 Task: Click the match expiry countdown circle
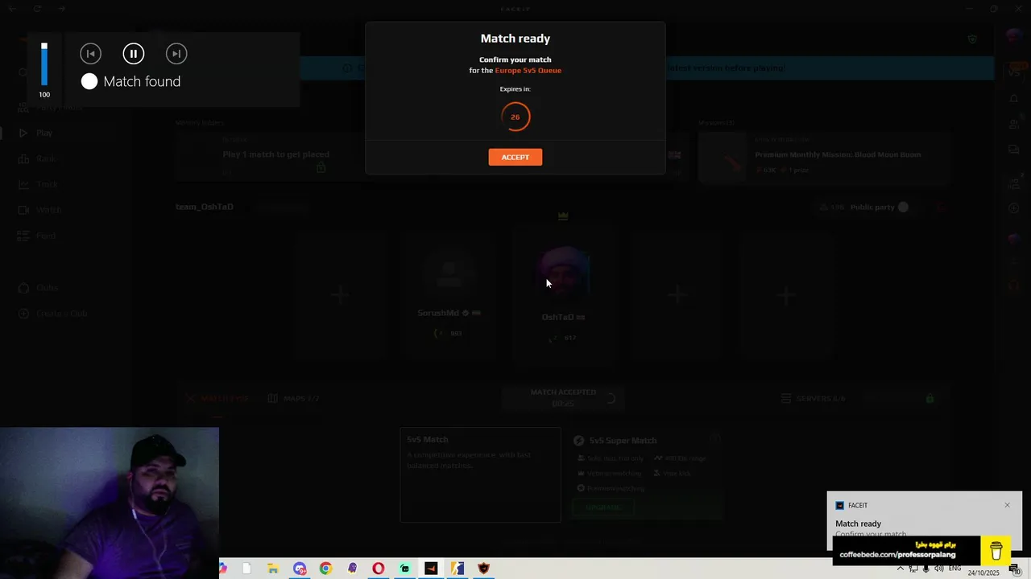coord(515,117)
